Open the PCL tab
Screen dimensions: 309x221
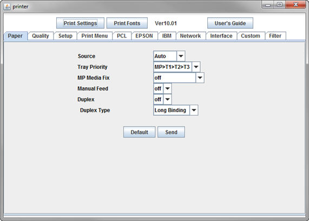[122, 36]
